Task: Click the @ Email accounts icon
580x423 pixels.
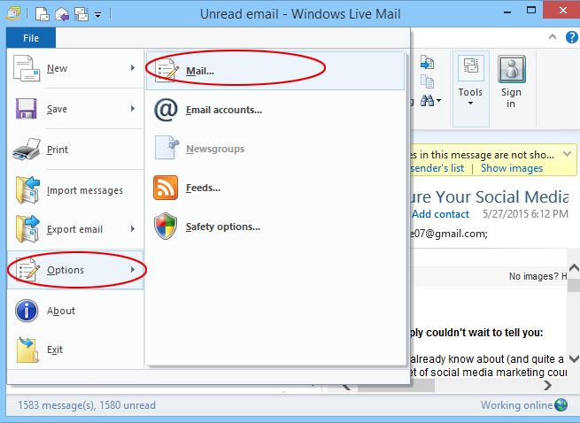Action: tap(166, 110)
